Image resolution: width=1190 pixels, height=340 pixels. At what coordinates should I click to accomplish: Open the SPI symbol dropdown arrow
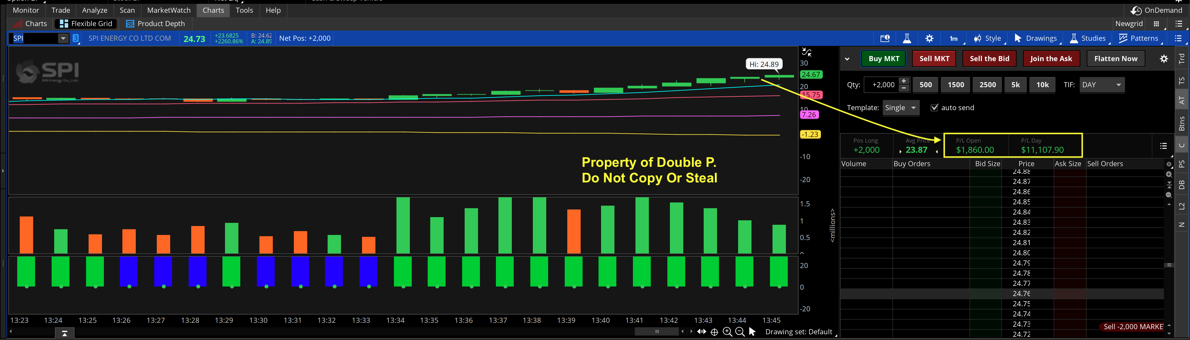click(x=63, y=38)
